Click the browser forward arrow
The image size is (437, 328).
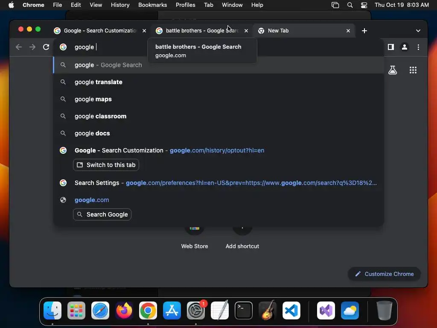[x=32, y=47]
